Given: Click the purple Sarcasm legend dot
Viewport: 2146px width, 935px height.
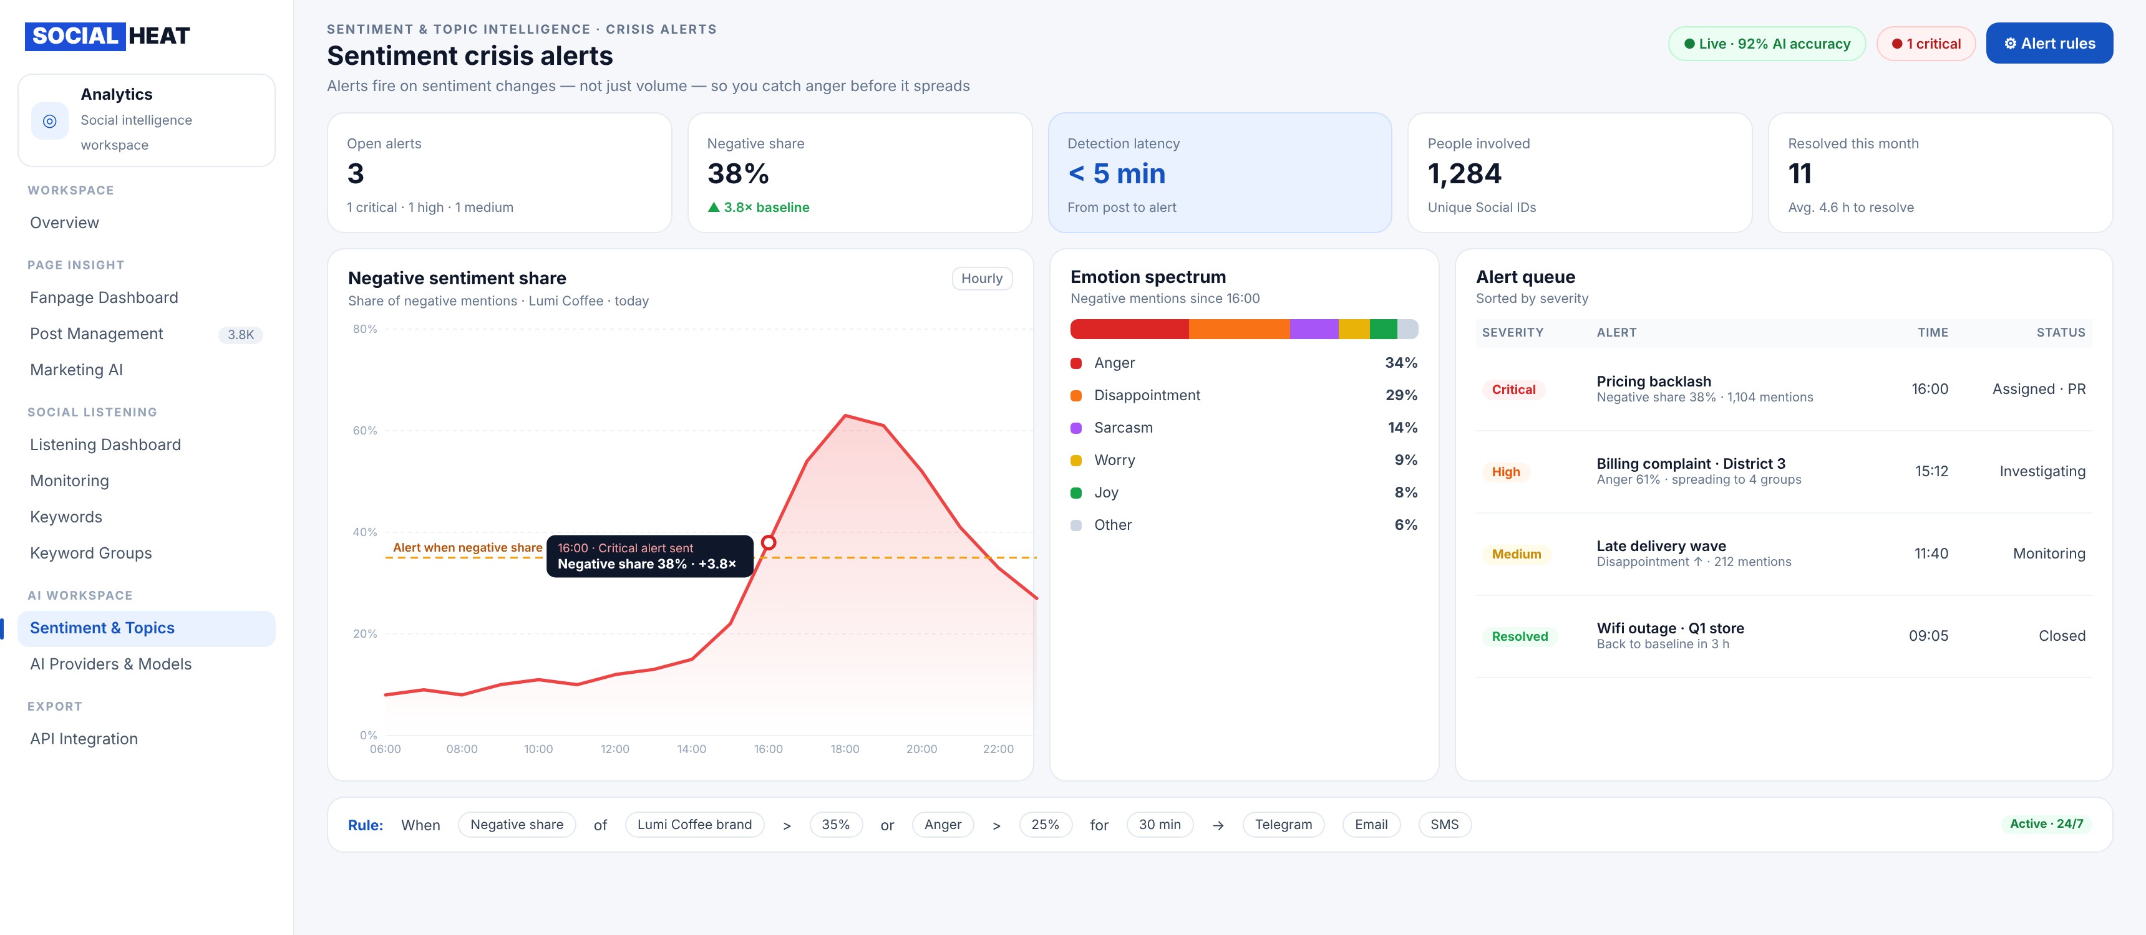Looking at the screenshot, I should 1075,428.
